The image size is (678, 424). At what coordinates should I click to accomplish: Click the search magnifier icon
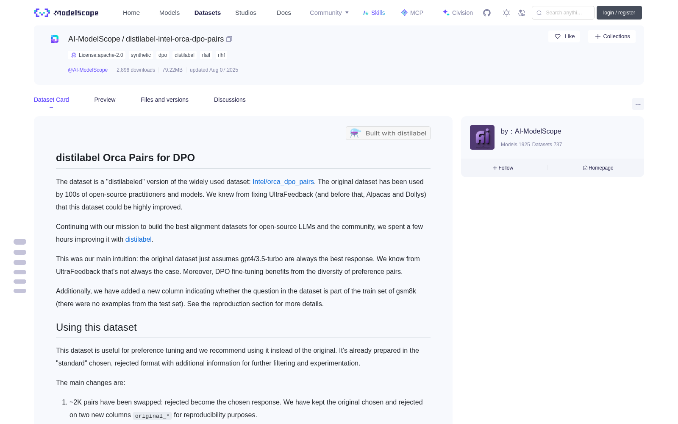539,13
